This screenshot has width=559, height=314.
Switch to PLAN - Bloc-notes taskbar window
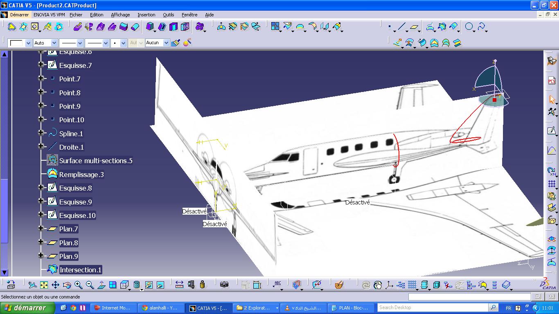pyautogui.click(x=351, y=308)
